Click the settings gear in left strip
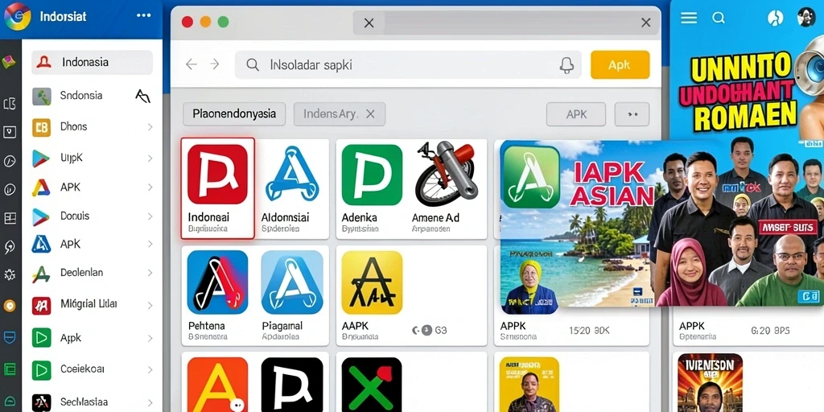The image size is (824, 412). (10, 274)
